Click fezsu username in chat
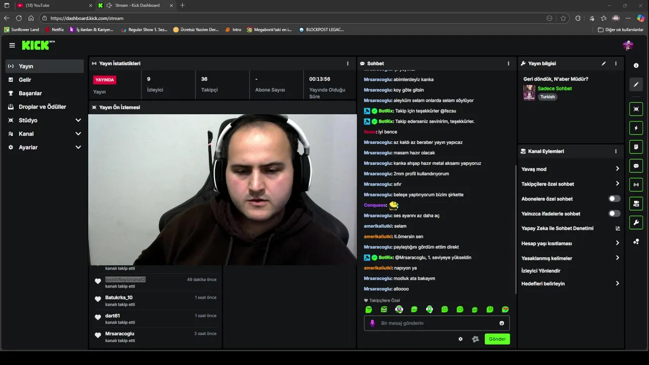This screenshot has width=649, height=365. point(370,132)
